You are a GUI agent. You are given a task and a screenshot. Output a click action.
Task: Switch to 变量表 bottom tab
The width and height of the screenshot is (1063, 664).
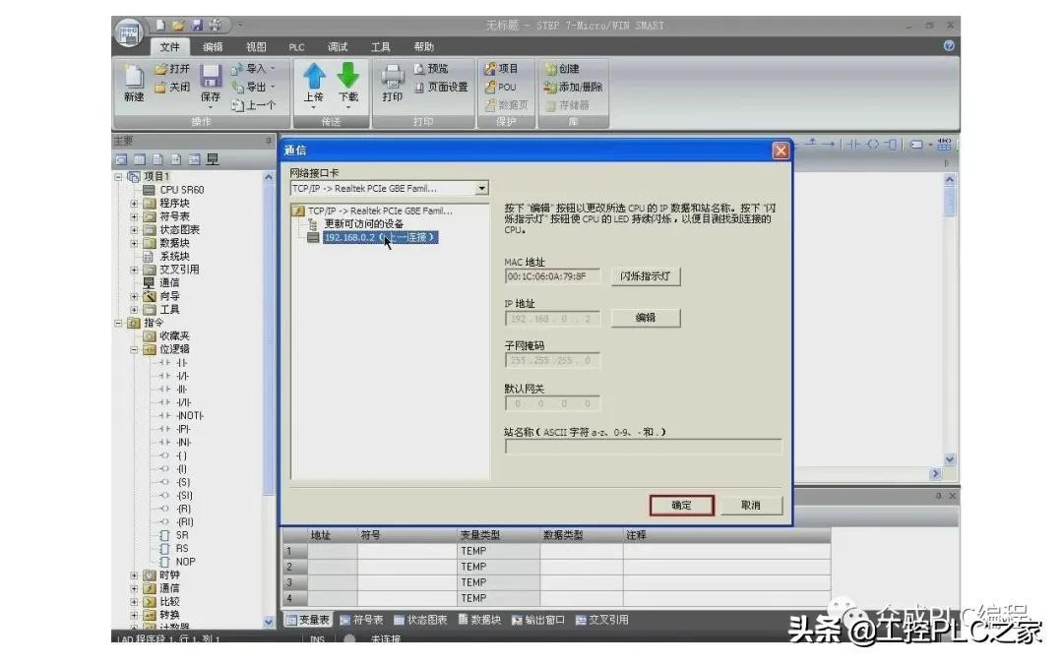307,620
